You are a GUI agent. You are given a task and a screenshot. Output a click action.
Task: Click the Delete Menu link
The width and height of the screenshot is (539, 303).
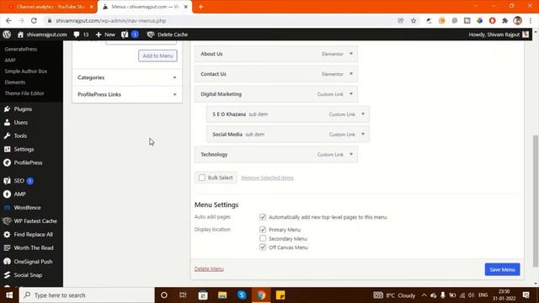209,268
